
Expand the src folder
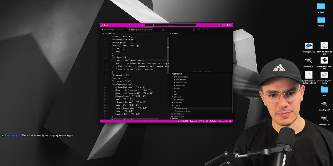pos(174,91)
